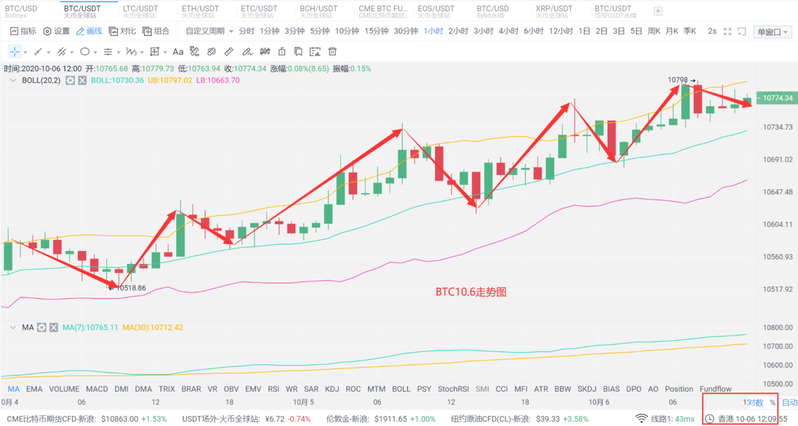
Task: Enable 自动 auto scale mode
Action: 790,403
